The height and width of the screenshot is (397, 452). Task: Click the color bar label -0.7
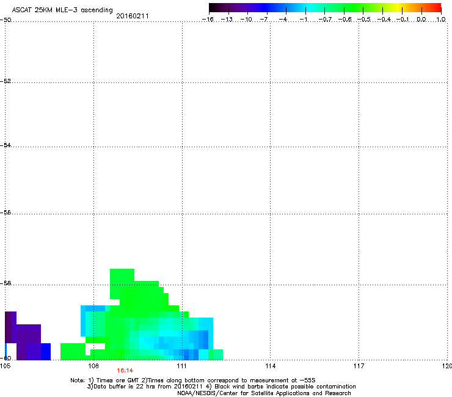[x=325, y=20]
